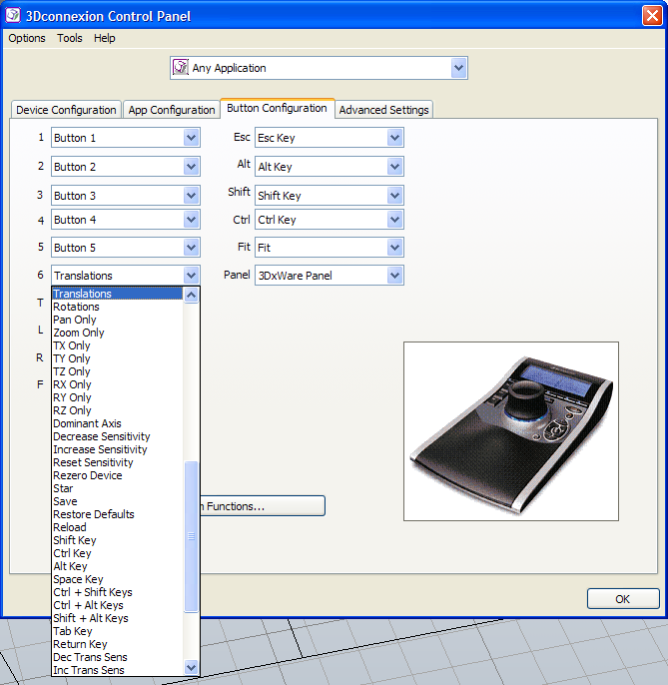The height and width of the screenshot is (685, 668).
Task: Click the list scrollbar down arrow
Action: (192, 667)
